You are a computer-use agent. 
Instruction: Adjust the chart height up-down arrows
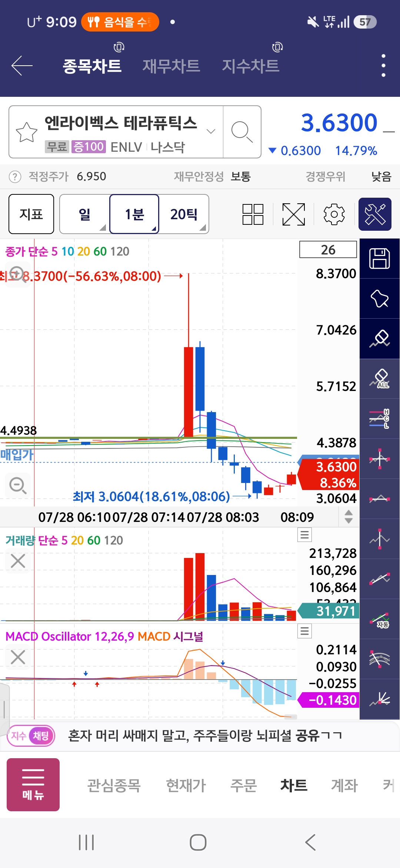click(348, 517)
